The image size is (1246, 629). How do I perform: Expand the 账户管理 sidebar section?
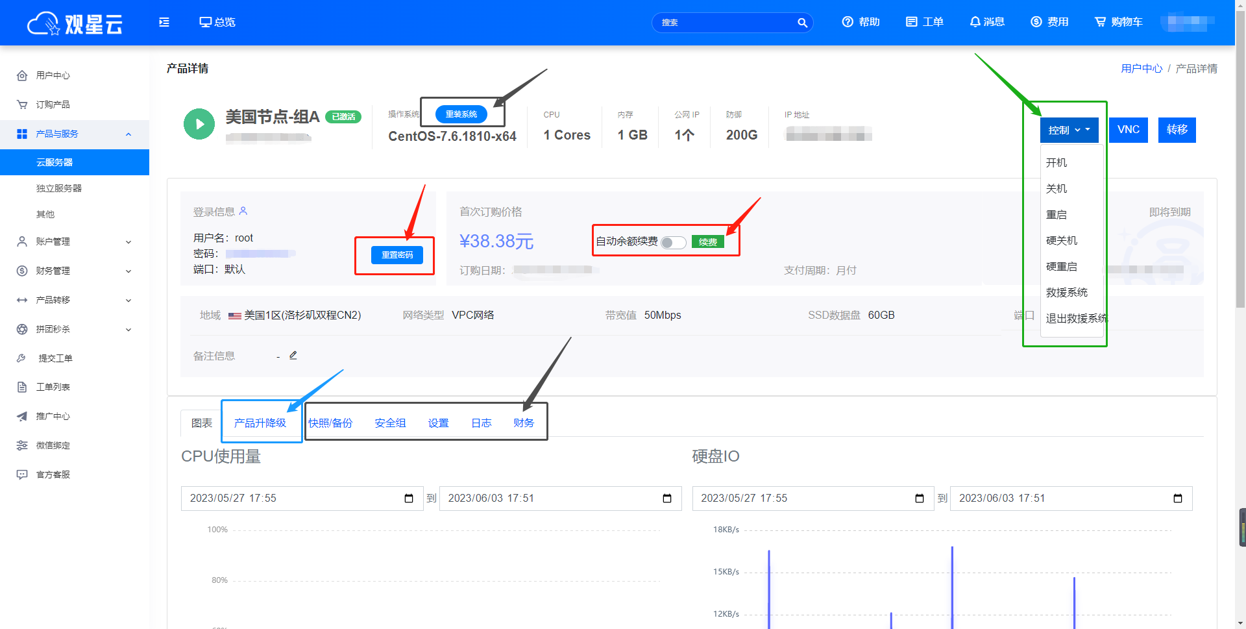128,241
